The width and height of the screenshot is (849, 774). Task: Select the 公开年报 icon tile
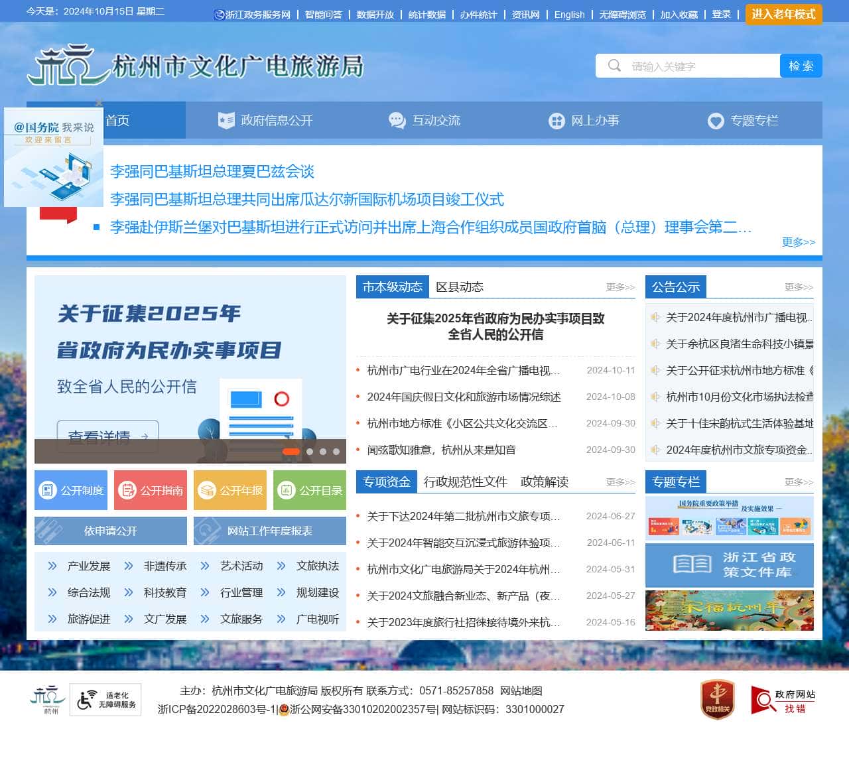click(x=230, y=490)
